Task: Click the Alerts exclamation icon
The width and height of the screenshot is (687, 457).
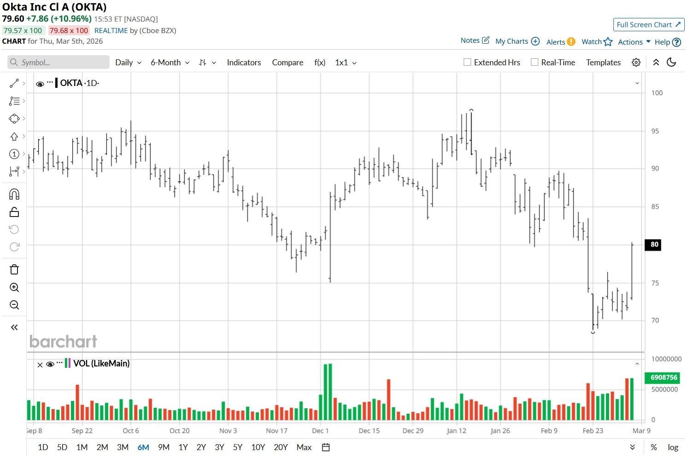Action: pos(571,41)
